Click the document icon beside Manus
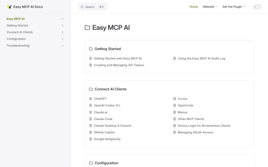The height and width of the screenshot is (167, 268). pyautogui.click(x=175, y=112)
